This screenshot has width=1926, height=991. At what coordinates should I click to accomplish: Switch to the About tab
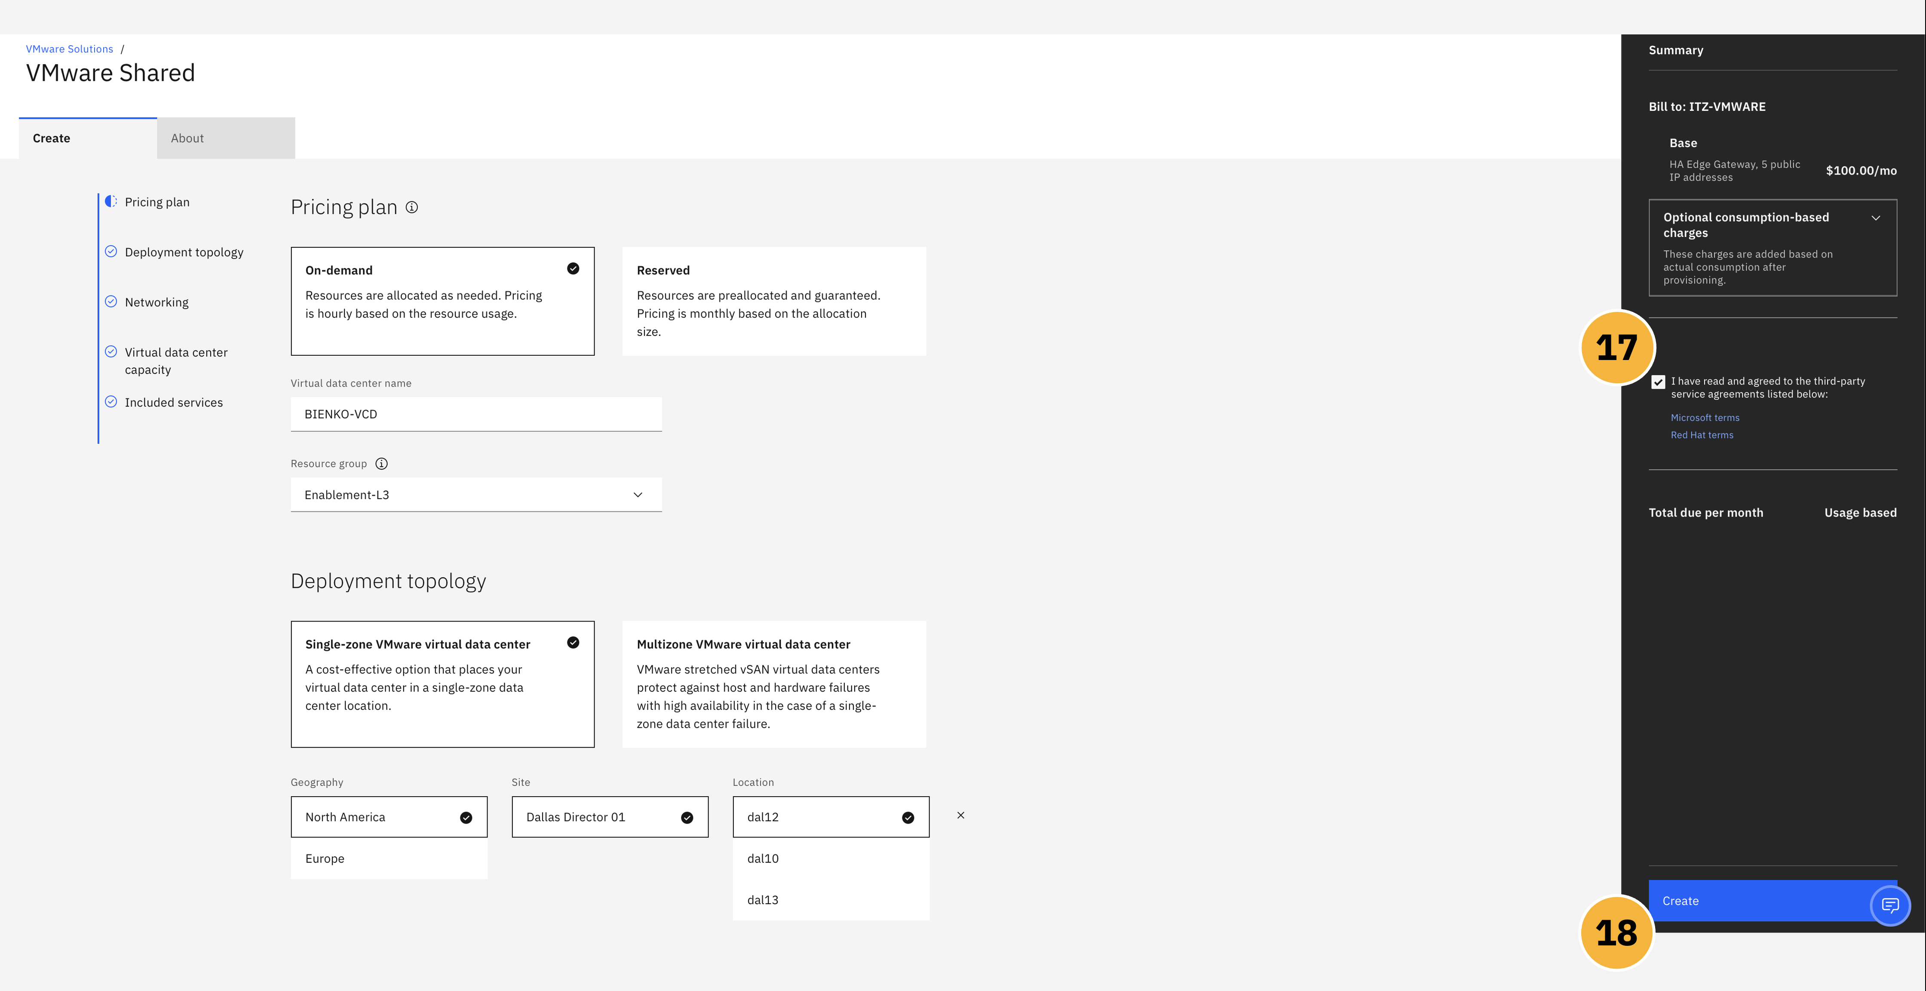[x=187, y=138]
